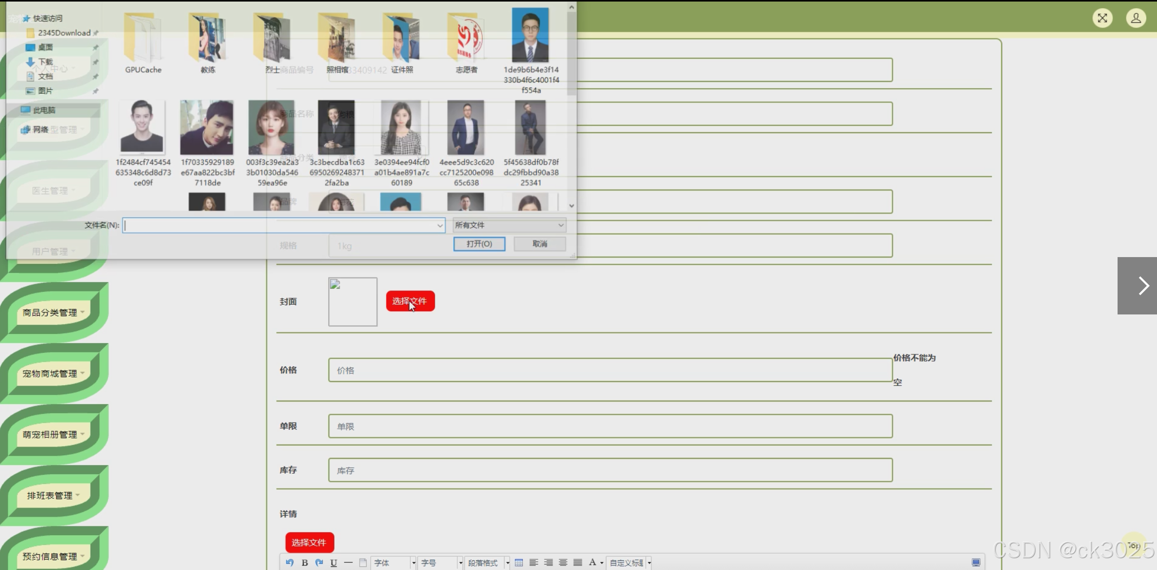Toggle underline formatting in editor toolbar
This screenshot has width=1157, height=570.
coord(333,563)
